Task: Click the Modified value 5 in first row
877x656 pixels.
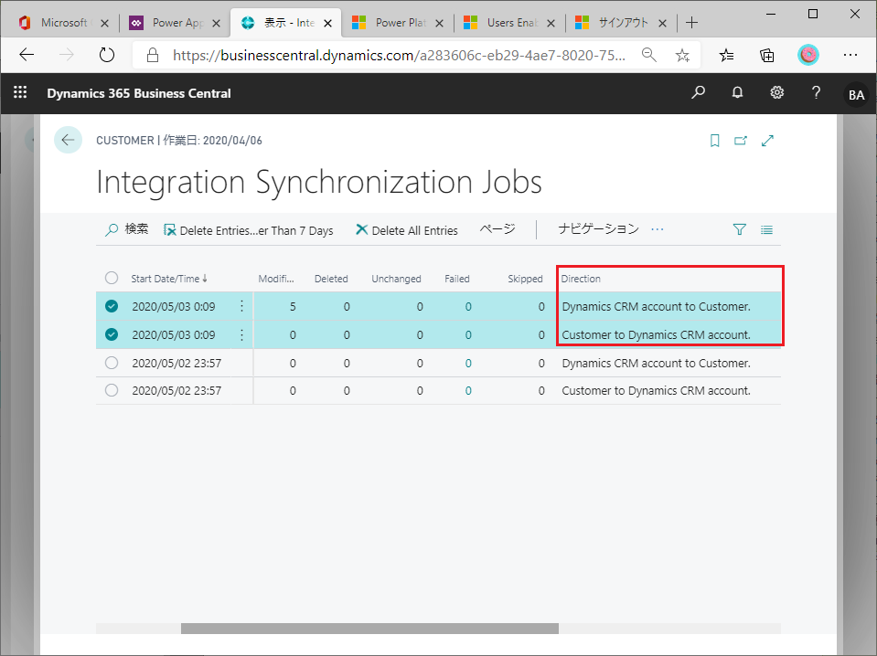Action: click(293, 306)
